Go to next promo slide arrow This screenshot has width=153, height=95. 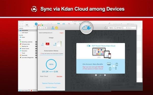(105, 75)
